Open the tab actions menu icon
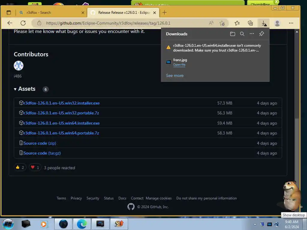This screenshot has height=230, width=307. 9,13
